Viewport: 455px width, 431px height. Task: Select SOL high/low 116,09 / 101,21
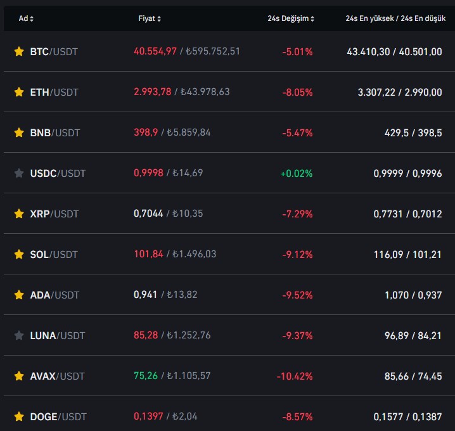(407, 255)
